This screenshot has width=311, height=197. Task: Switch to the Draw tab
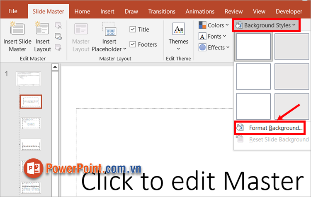point(131,12)
